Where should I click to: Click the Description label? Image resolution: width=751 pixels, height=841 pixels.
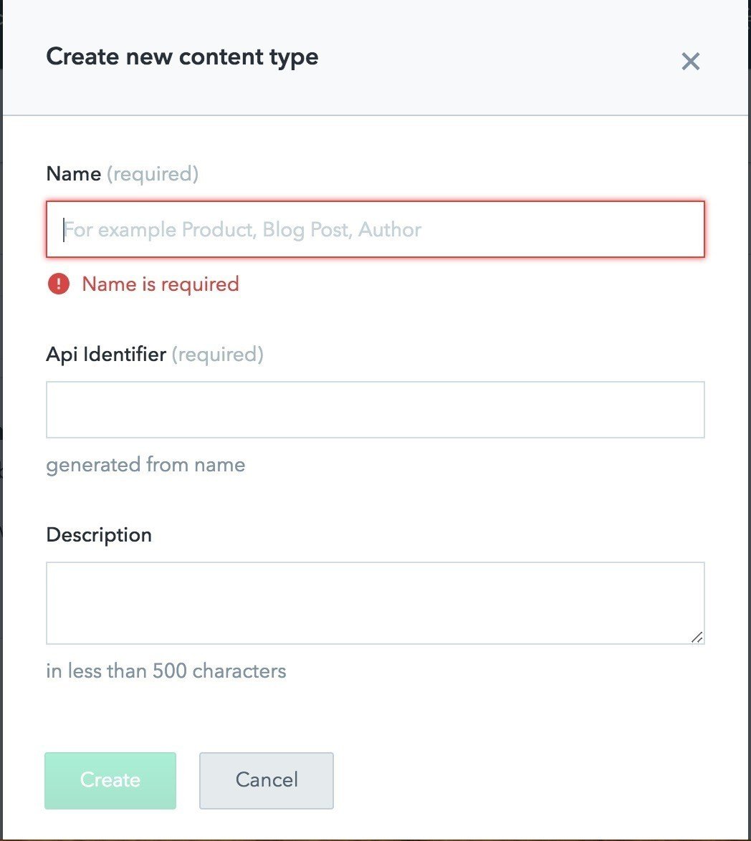[99, 535]
